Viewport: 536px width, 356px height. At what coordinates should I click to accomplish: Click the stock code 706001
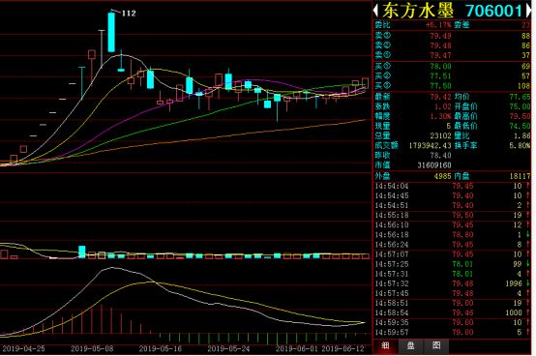click(494, 11)
